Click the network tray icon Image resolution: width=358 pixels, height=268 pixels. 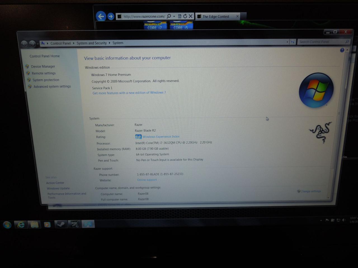click(x=338, y=220)
